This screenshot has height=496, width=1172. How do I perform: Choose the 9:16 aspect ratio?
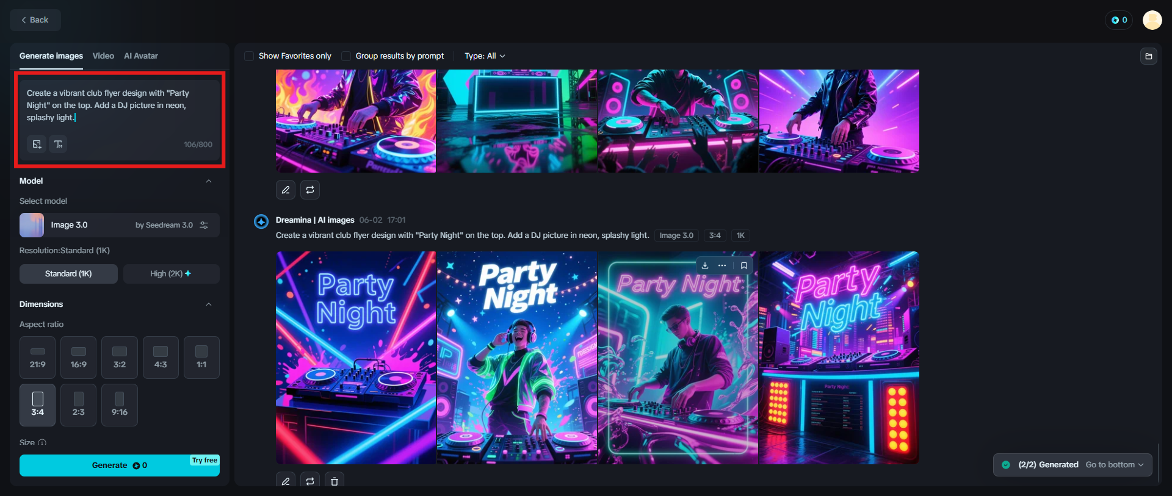coord(120,405)
